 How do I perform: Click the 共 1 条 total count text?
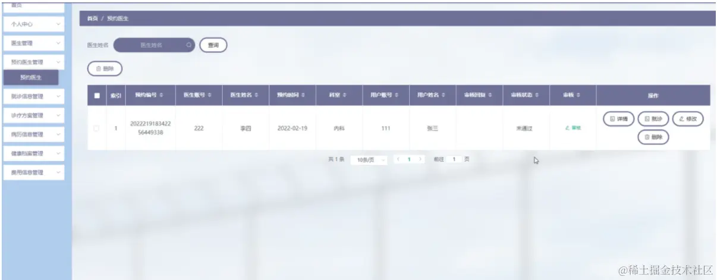337,160
